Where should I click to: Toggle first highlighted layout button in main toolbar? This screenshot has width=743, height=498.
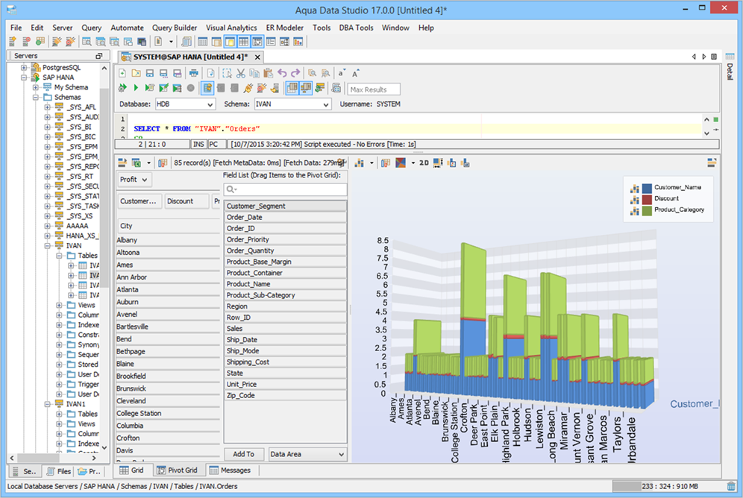[x=230, y=42]
